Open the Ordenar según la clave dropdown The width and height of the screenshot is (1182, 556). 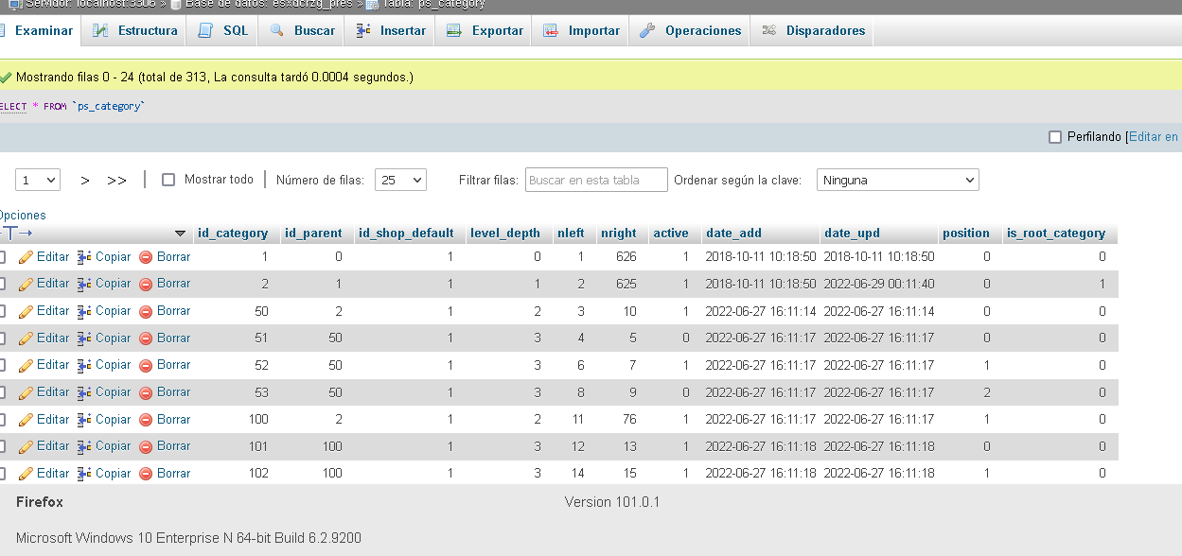[897, 180]
